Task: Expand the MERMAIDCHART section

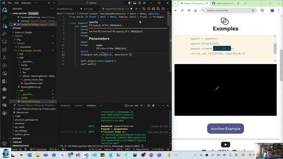Action: (21, 146)
